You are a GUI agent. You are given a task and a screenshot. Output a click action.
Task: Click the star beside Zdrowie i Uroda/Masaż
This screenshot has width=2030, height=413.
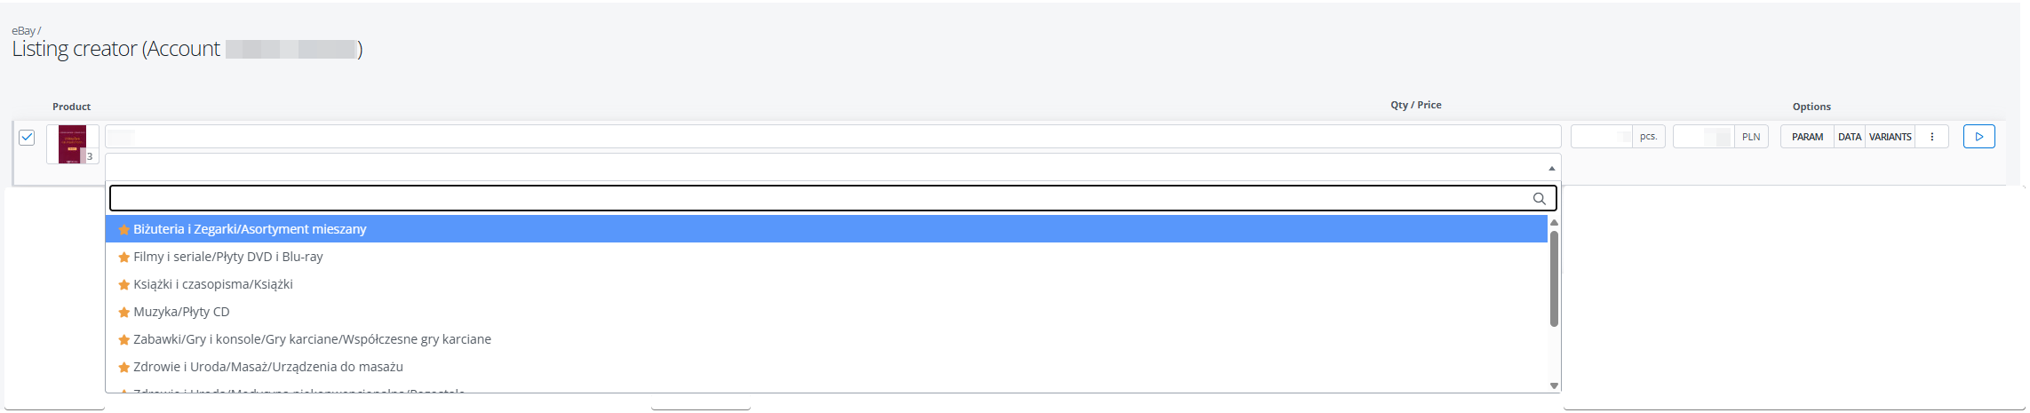tap(124, 368)
